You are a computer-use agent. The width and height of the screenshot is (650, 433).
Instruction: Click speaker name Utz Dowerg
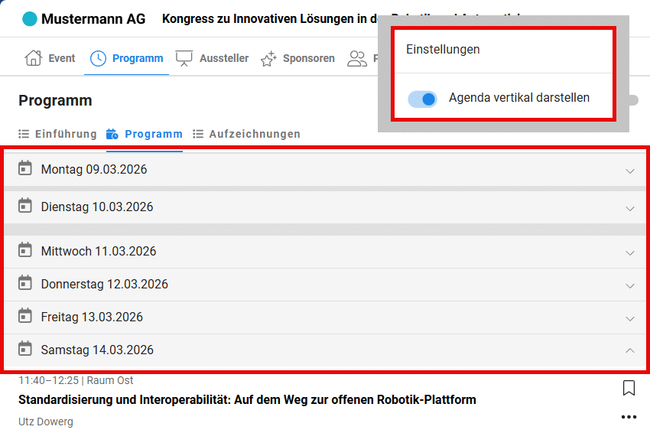(46, 422)
